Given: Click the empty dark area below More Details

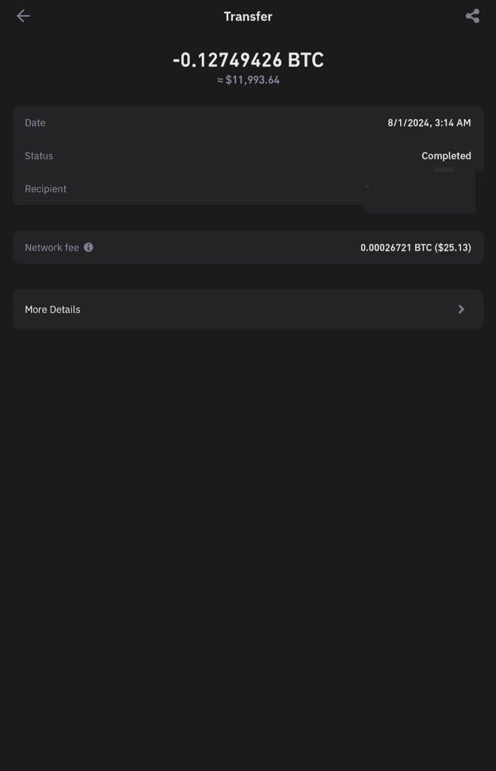Looking at the screenshot, I should [248, 542].
